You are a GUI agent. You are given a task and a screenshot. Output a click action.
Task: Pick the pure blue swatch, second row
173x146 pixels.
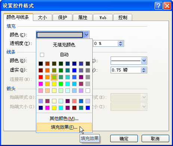74,70
